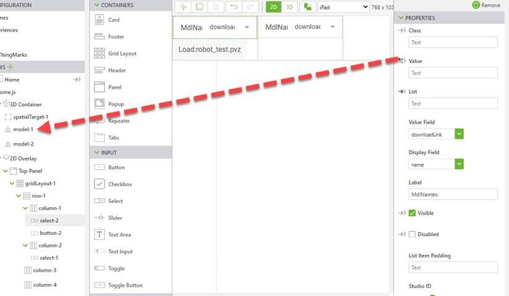The width and height of the screenshot is (509, 296).
Task: Pick the Grid Layout container widget
Action: click(x=116, y=54)
